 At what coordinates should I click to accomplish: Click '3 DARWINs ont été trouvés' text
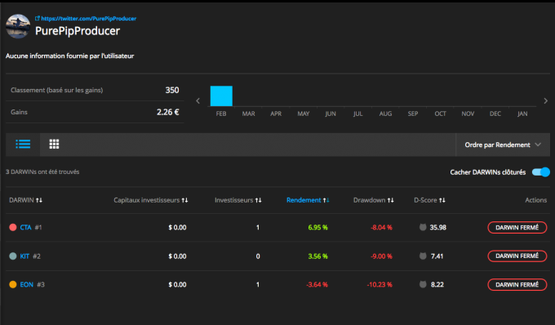click(x=42, y=171)
